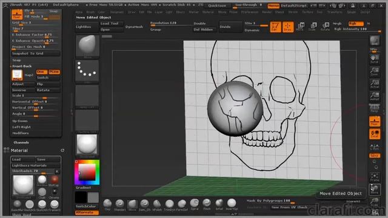The width and height of the screenshot is (388, 218).
Task: Select the Scale transform tool
Action: point(313,27)
